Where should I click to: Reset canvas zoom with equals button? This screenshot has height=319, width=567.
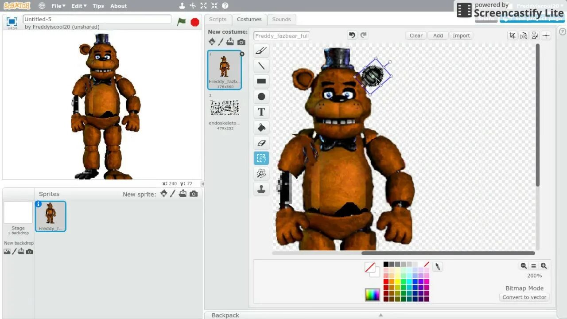pyautogui.click(x=533, y=266)
